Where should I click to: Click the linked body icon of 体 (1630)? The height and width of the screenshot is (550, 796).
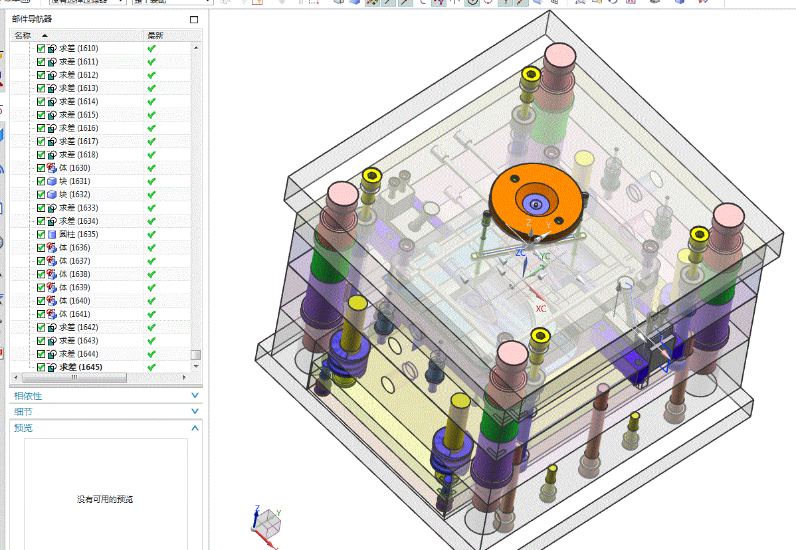coord(52,168)
